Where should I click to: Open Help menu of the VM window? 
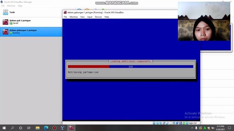point(106,17)
